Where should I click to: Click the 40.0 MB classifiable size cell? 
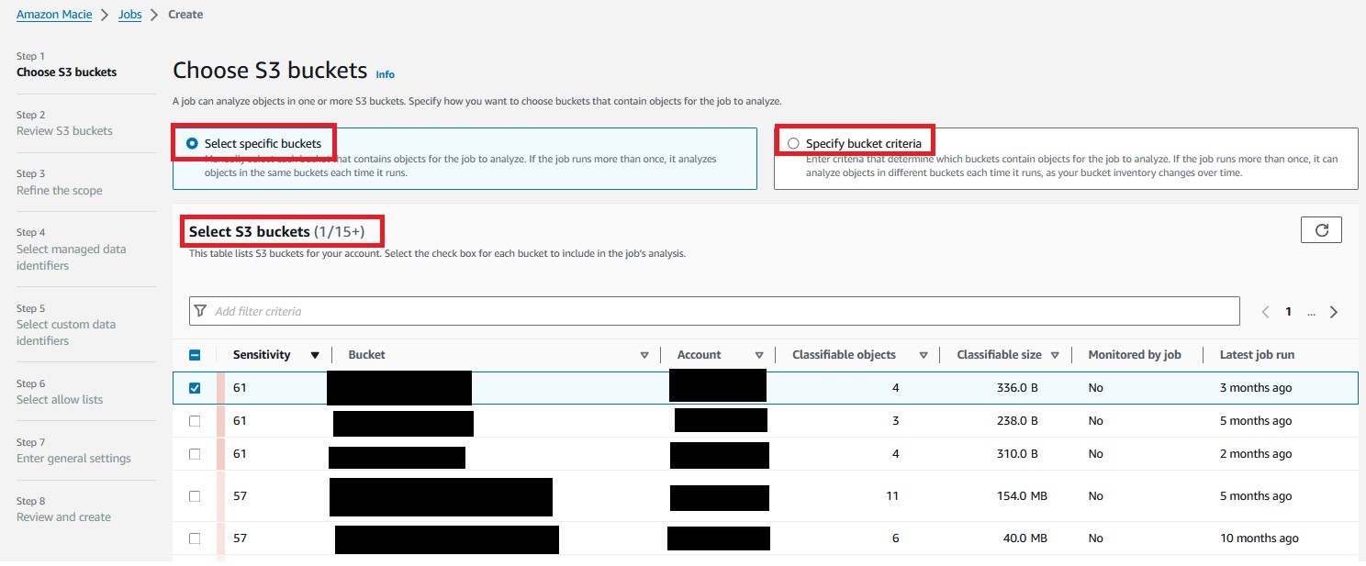1024,538
